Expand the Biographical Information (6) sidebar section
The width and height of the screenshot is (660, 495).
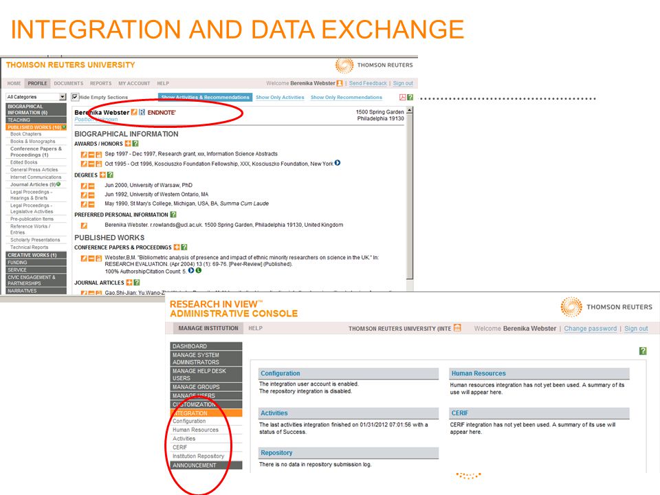[x=36, y=109]
